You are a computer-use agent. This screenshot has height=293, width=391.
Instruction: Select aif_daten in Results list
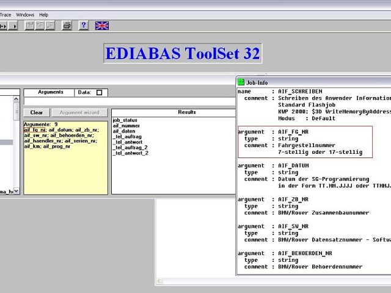(124, 131)
